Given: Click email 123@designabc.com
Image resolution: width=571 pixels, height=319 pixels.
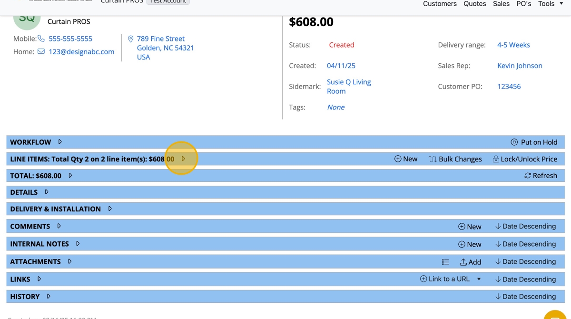Looking at the screenshot, I should click(x=81, y=51).
